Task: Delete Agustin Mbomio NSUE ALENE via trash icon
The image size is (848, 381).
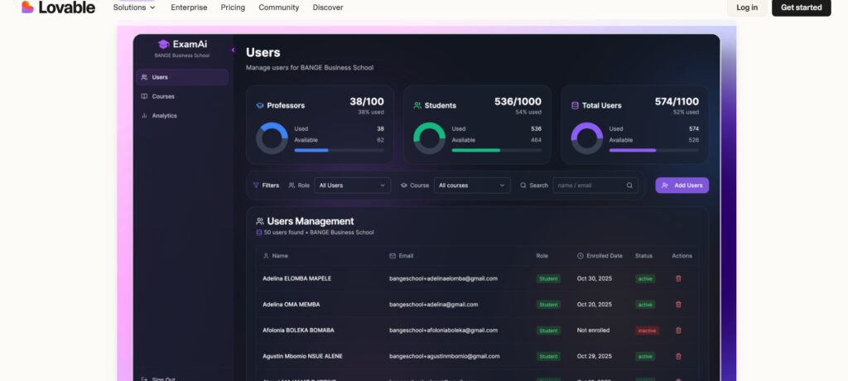Action: (678, 356)
